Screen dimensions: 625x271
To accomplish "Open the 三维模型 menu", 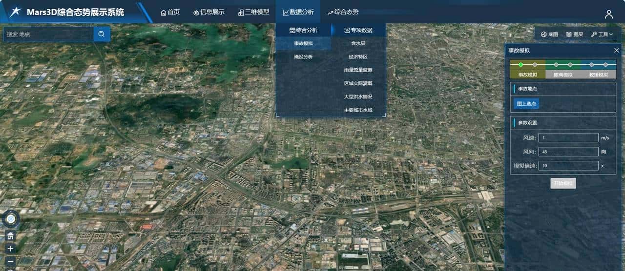I will pos(253,12).
